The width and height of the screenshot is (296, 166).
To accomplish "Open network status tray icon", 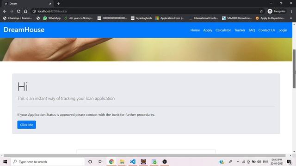I will point(244,162).
